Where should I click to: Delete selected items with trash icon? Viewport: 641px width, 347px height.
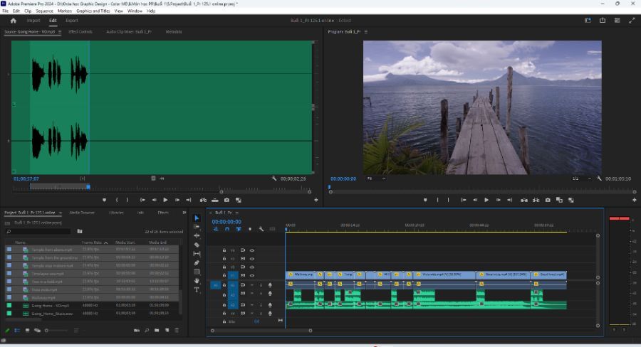[177, 330]
